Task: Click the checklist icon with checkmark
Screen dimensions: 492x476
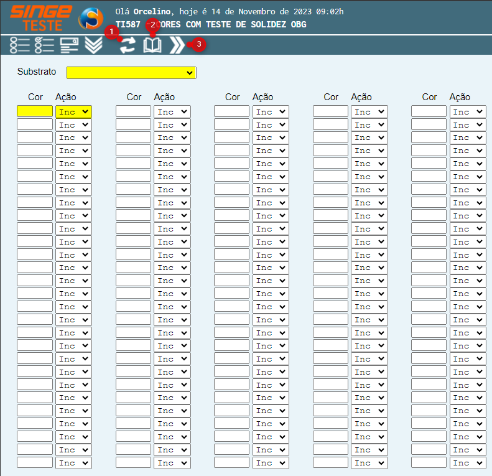Action: tap(44, 45)
